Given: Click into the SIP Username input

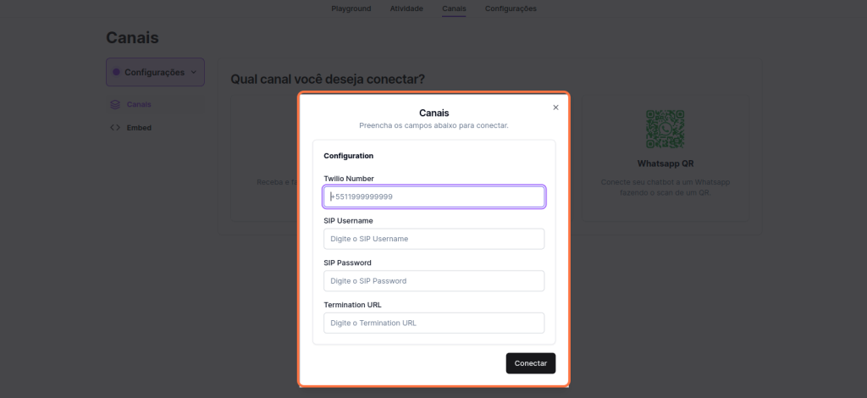Looking at the screenshot, I should (433, 239).
